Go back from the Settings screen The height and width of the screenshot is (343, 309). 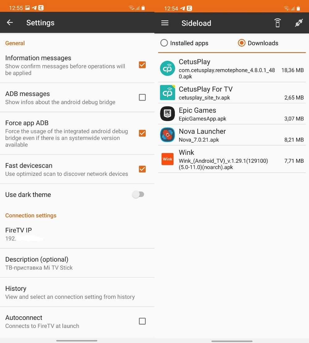(x=10, y=23)
